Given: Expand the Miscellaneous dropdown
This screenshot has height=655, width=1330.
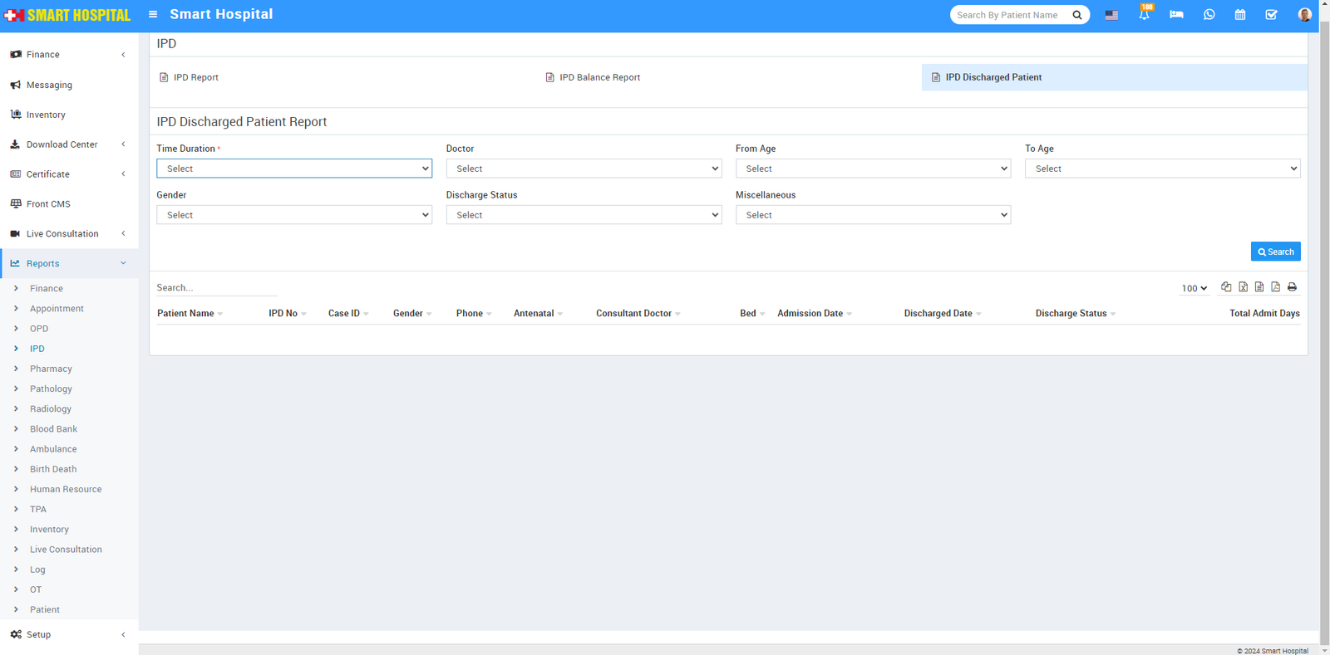Looking at the screenshot, I should click(873, 215).
